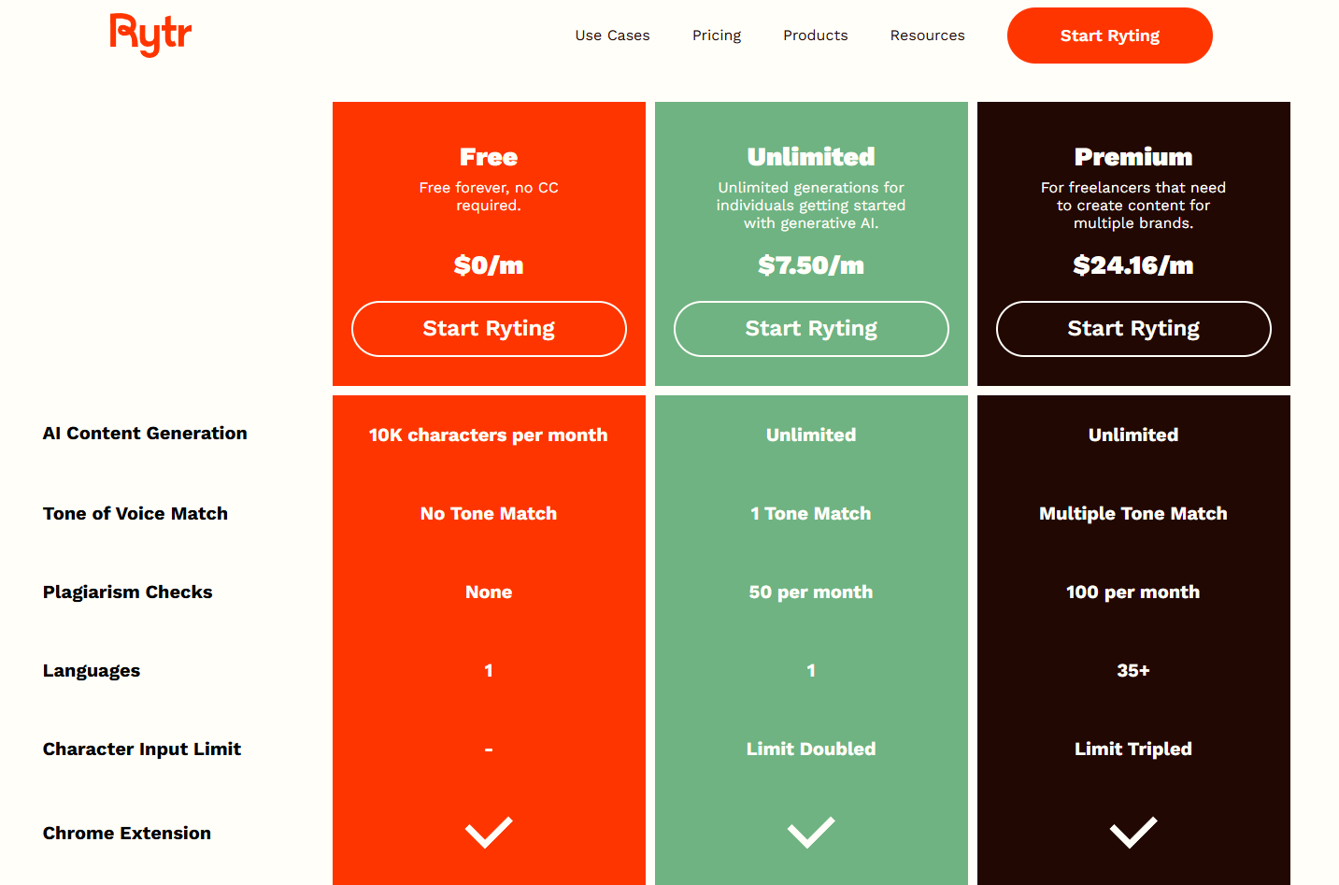Select the Unlimited plan card header
Image resolution: width=1339 pixels, height=885 pixels.
point(811,157)
